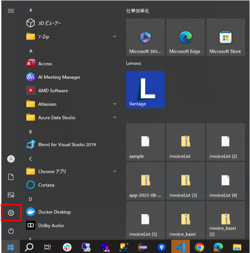The height and width of the screenshot is (253, 250).
Task: Open the invoiceList (2) tile
Action: 225,142
